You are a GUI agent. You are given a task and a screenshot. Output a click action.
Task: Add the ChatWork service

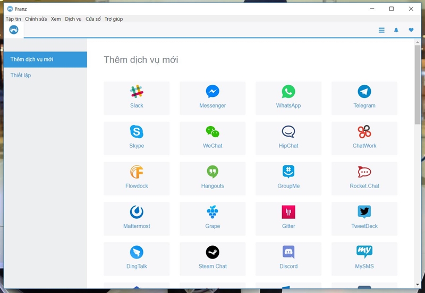(x=364, y=138)
